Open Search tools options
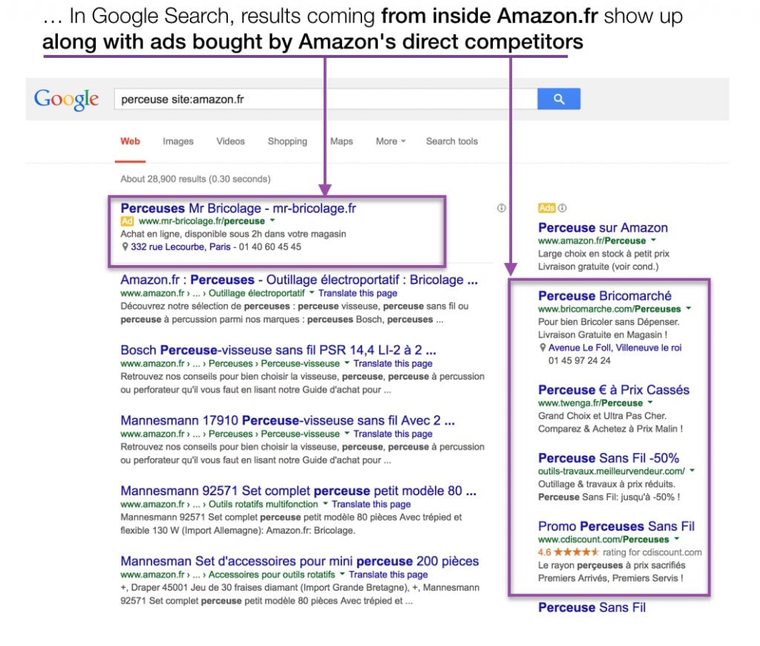This screenshot has width=760, height=646. (x=452, y=141)
